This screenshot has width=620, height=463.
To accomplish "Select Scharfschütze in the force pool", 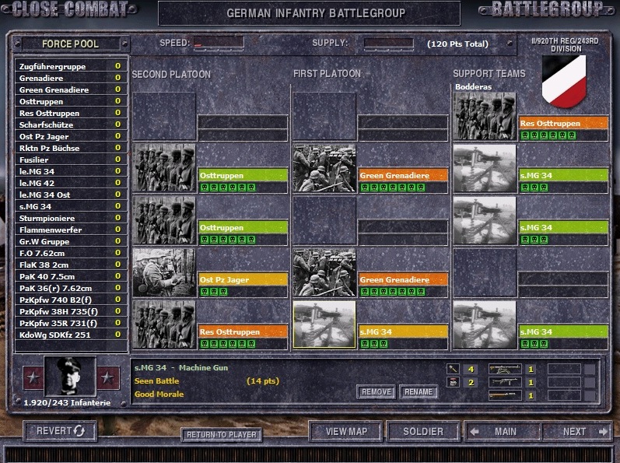I will point(70,125).
